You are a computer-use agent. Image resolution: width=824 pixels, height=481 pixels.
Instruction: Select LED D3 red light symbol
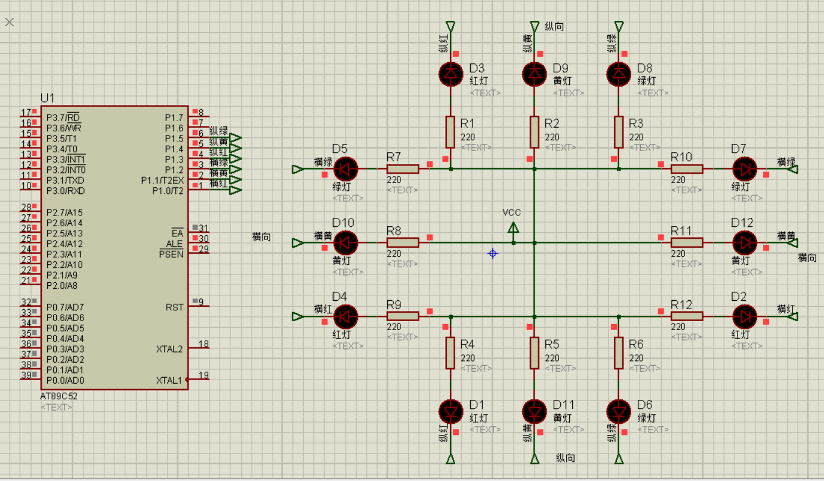pyautogui.click(x=450, y=73)
